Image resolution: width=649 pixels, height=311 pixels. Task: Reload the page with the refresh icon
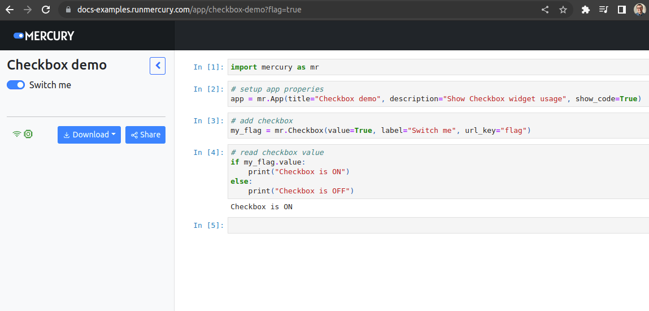(x=46, y=10)
